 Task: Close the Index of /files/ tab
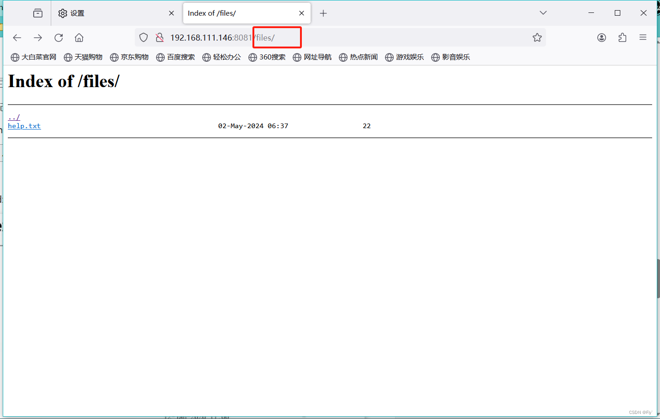pyautogui.click(x=302, y=13)
